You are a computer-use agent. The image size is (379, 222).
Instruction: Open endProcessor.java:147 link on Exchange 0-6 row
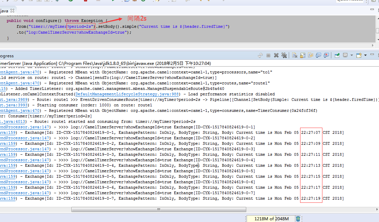[25, 182]
